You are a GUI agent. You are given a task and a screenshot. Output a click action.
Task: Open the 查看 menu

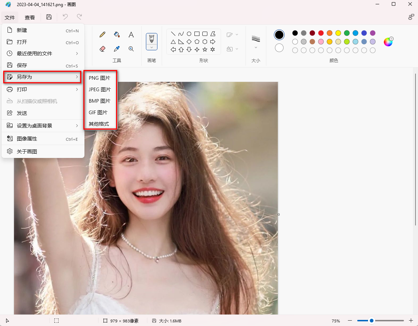(30, 18)
